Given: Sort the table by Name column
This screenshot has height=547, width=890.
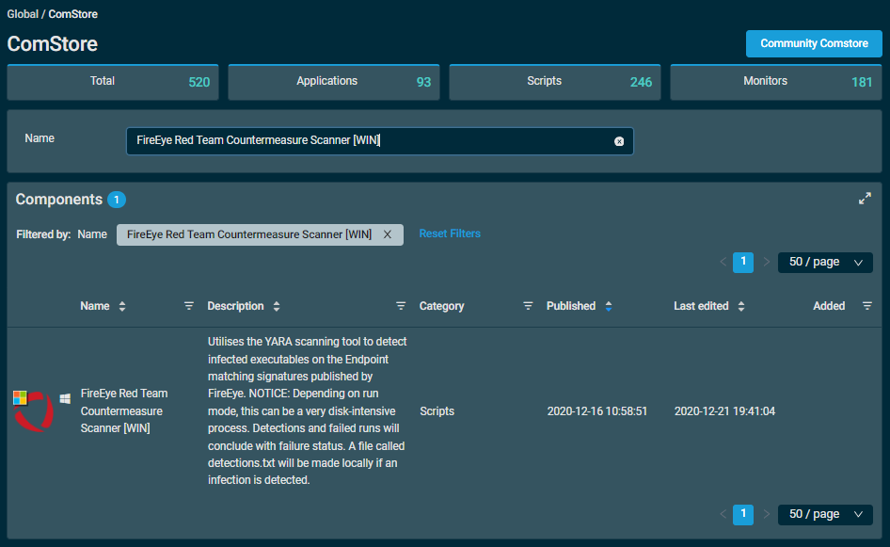Looking at the screenshot, I should pos(122,306).
